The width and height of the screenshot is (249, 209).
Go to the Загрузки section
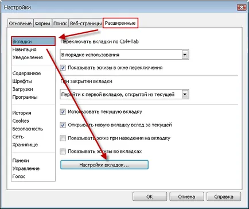22,89
